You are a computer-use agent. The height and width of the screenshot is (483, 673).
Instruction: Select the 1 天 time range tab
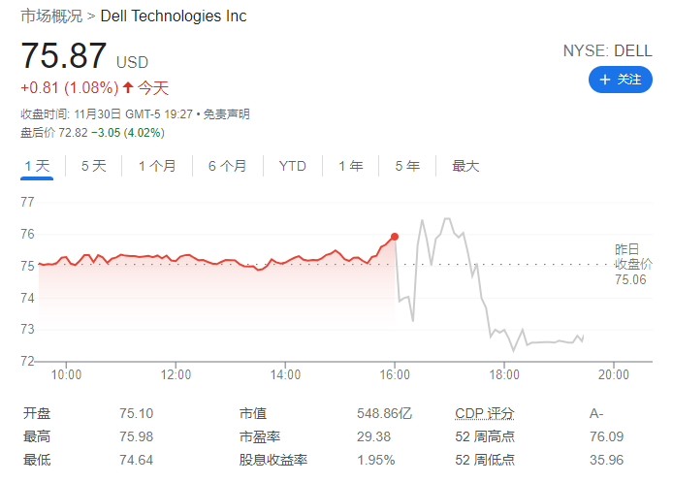click(37, 166)
